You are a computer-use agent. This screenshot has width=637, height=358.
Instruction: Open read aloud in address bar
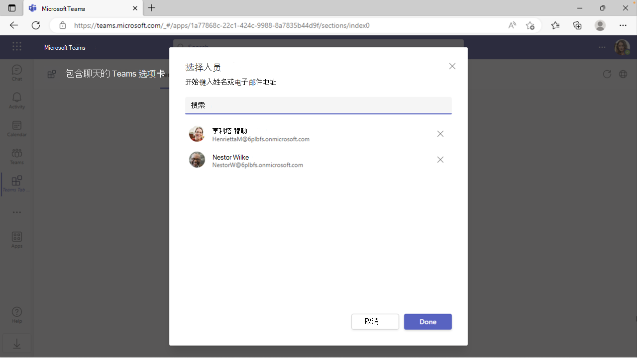tap(512, 25)
